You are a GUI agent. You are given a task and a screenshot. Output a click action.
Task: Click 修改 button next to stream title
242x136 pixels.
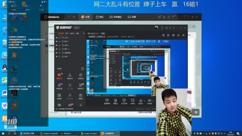coord(103,34)
